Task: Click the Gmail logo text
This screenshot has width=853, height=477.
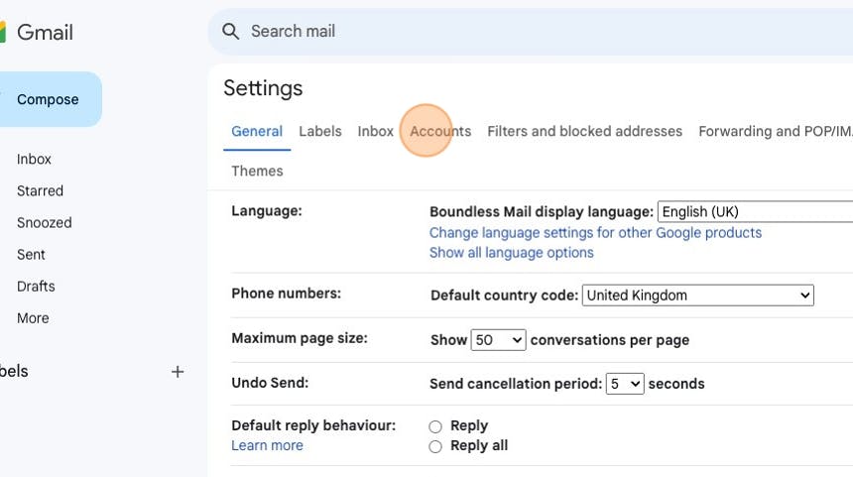Action: tap(45, 33)
